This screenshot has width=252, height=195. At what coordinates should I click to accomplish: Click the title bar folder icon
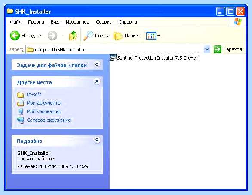click(x=10, y=11)
